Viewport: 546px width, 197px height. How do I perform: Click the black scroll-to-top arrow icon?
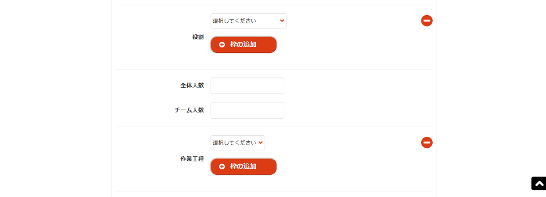(539, 183)
